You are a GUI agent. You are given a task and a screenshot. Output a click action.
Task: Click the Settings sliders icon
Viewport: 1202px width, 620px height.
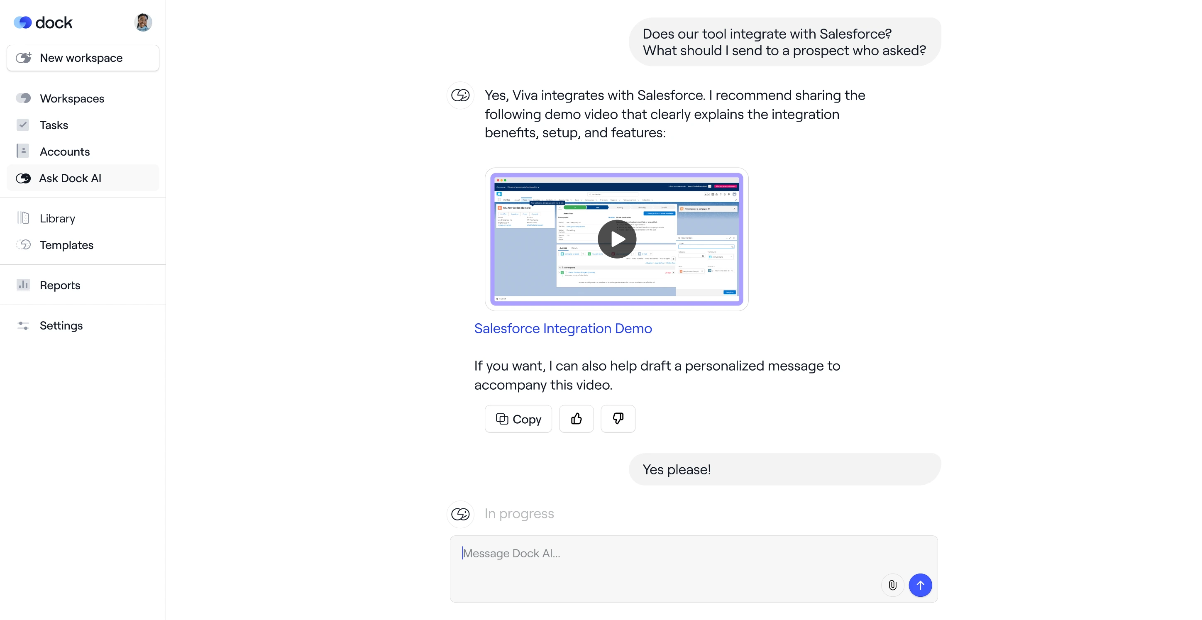[23, 326]
